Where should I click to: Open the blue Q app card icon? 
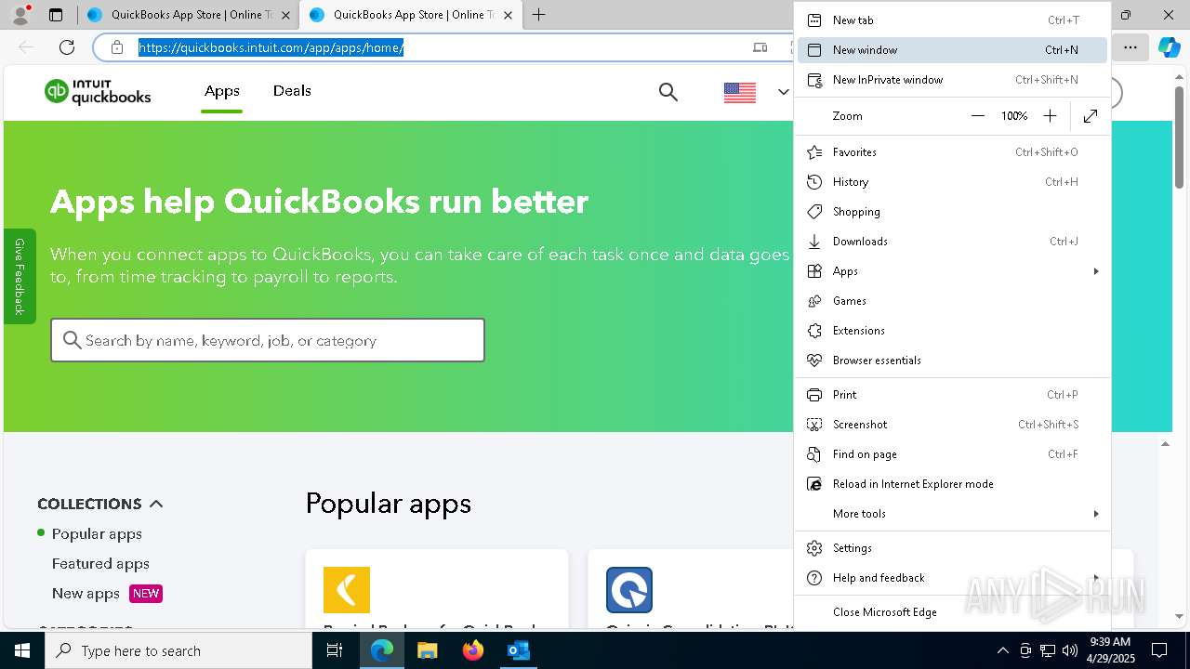(629, 590)
